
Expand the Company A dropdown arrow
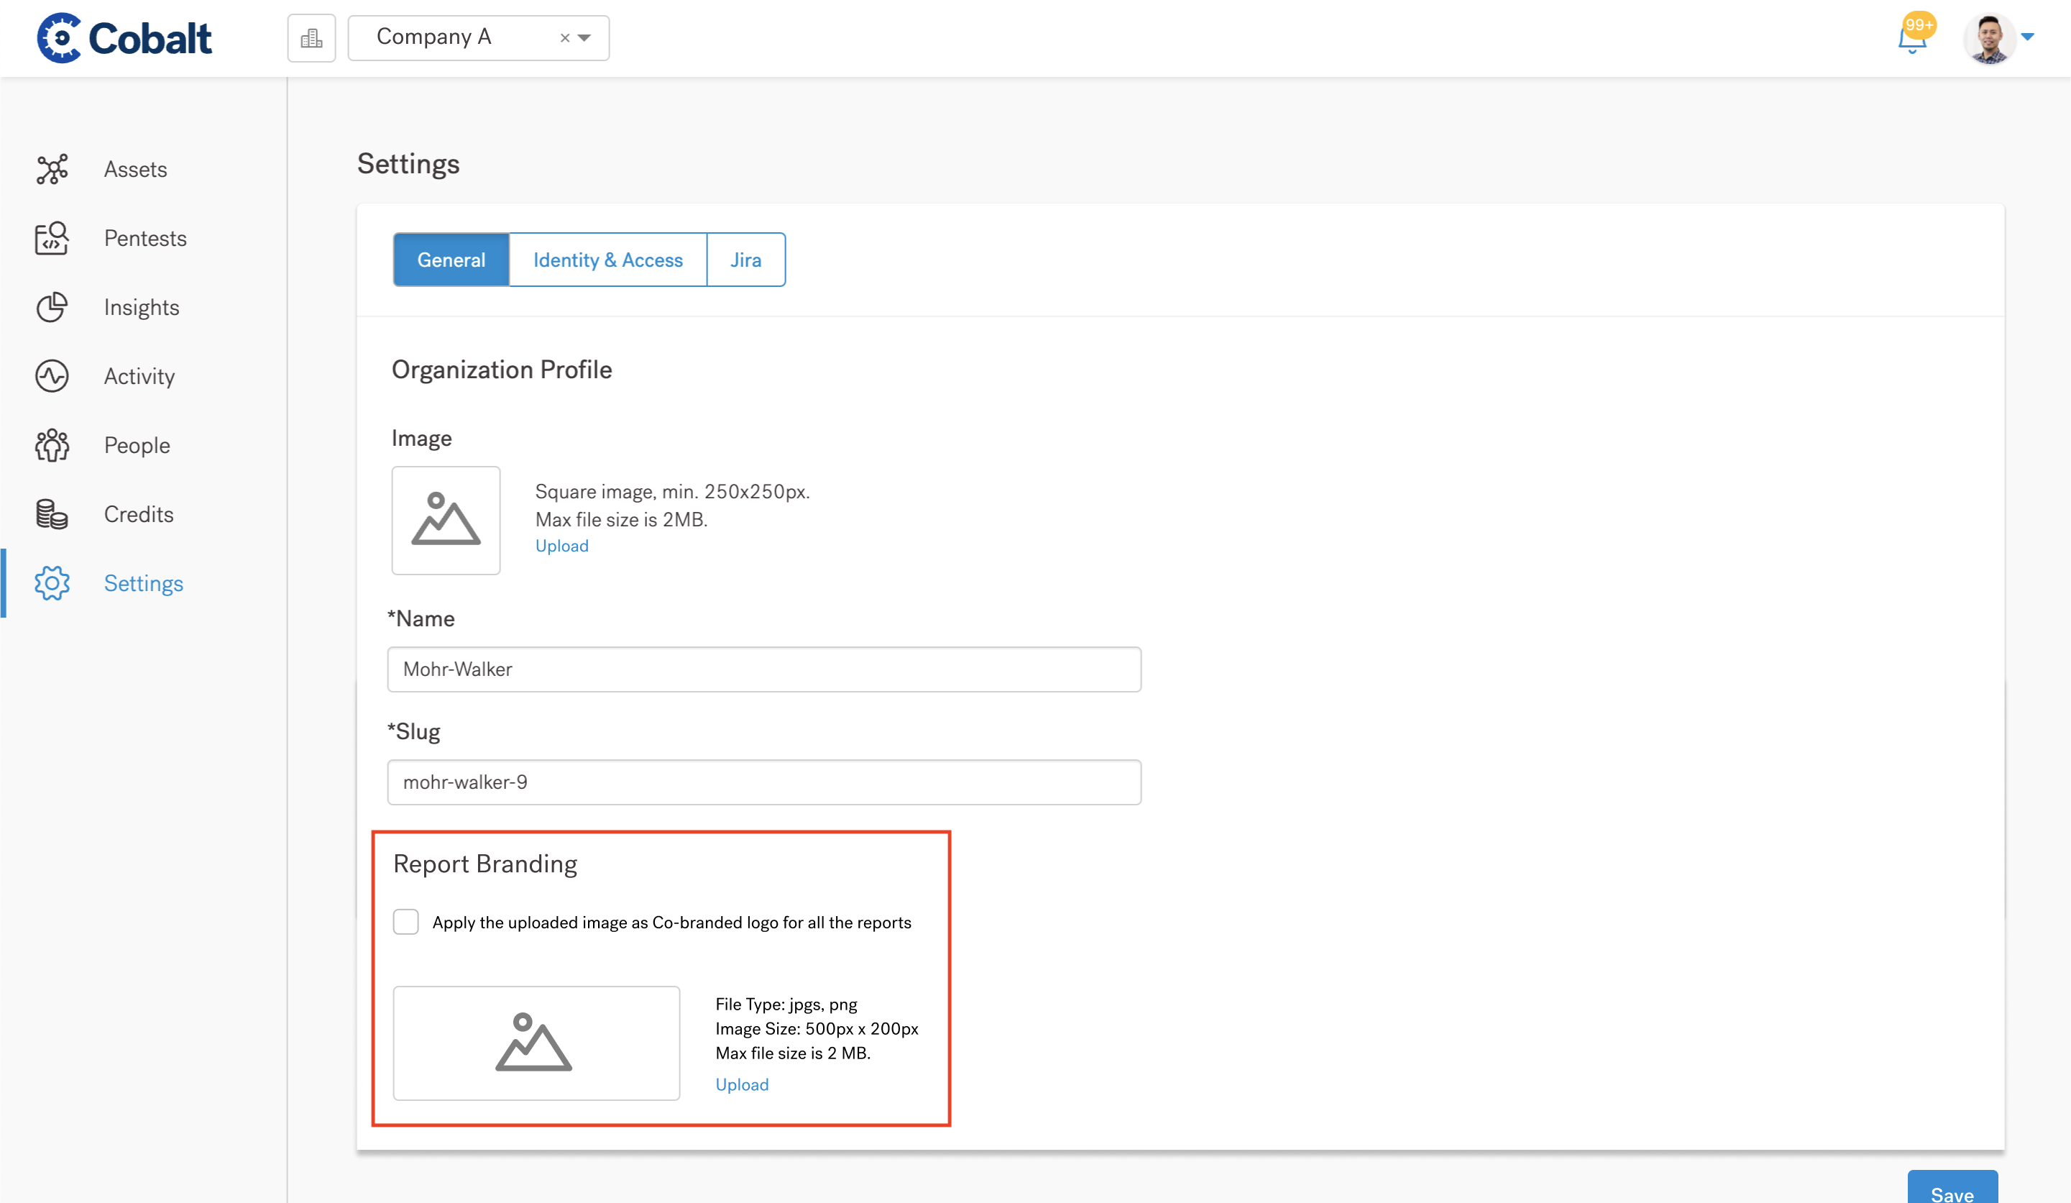point(585,38)
